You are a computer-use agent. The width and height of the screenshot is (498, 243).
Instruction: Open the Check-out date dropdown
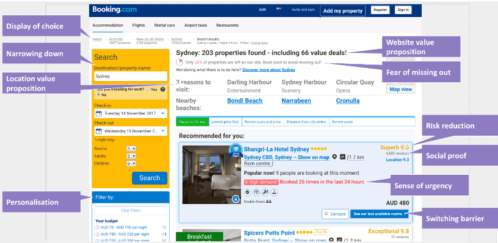[131, 131]
